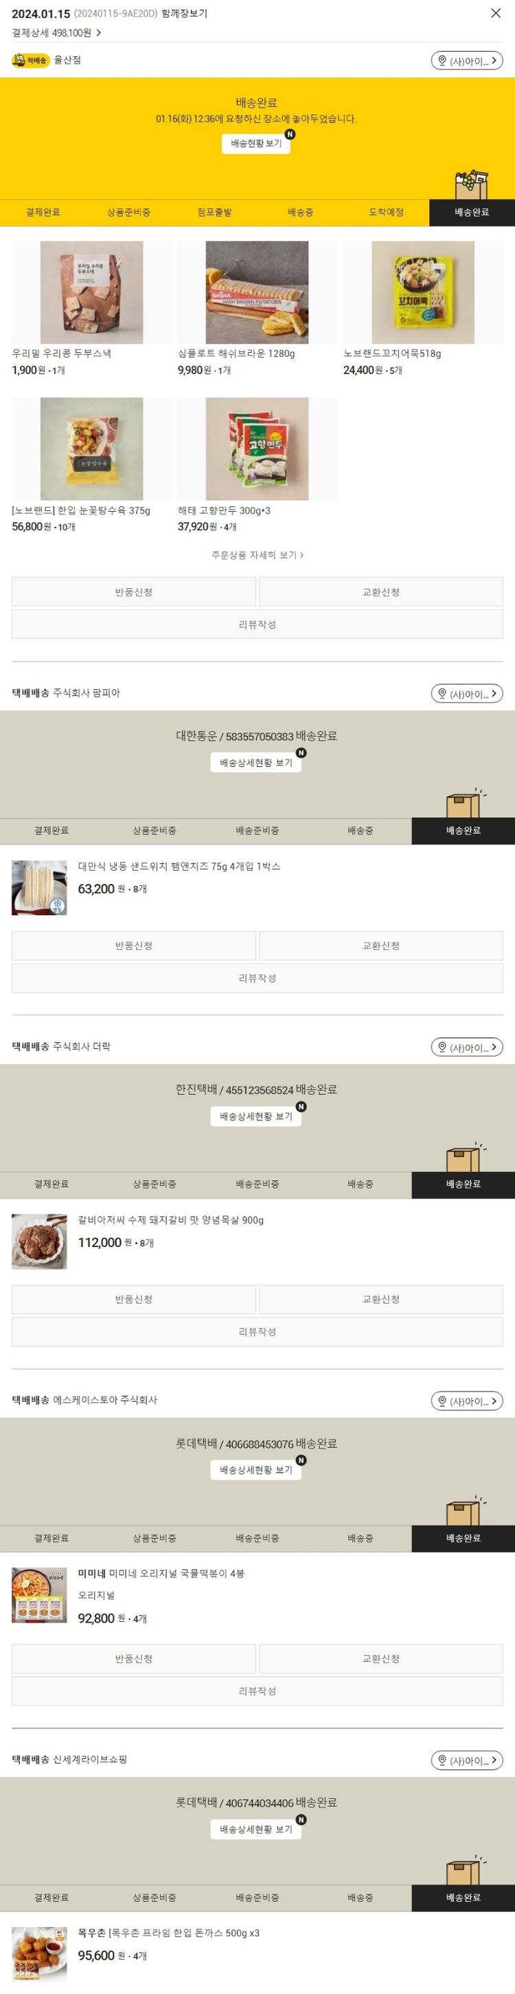The image size is (515, 1994).
Task: Expand 주문상품 자세히 보기 link
Action: tap(257, 555)
